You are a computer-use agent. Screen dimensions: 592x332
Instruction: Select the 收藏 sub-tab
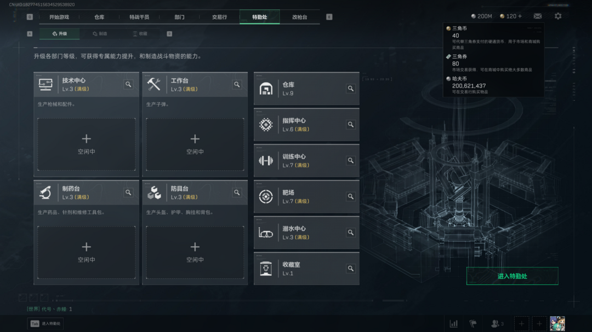[x=140, y=33]
